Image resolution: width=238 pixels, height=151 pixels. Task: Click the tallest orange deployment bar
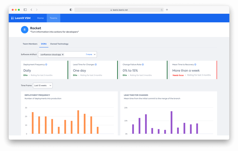[78, 122]
